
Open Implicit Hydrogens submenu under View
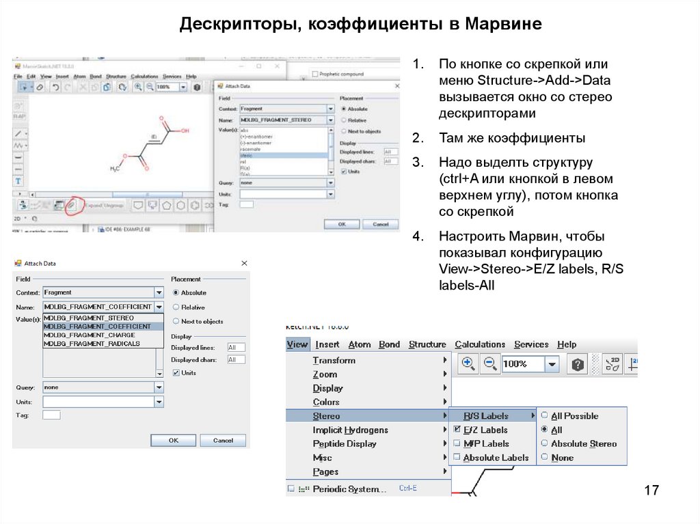(368, 430)
